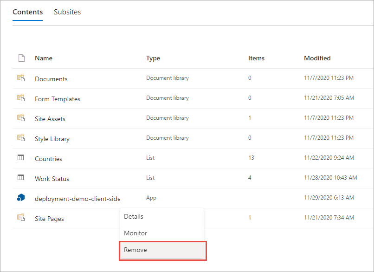The width and height of the screenshot is (374, 272).
Task: Click the Form Templates library icon
Action: point(21,97)
